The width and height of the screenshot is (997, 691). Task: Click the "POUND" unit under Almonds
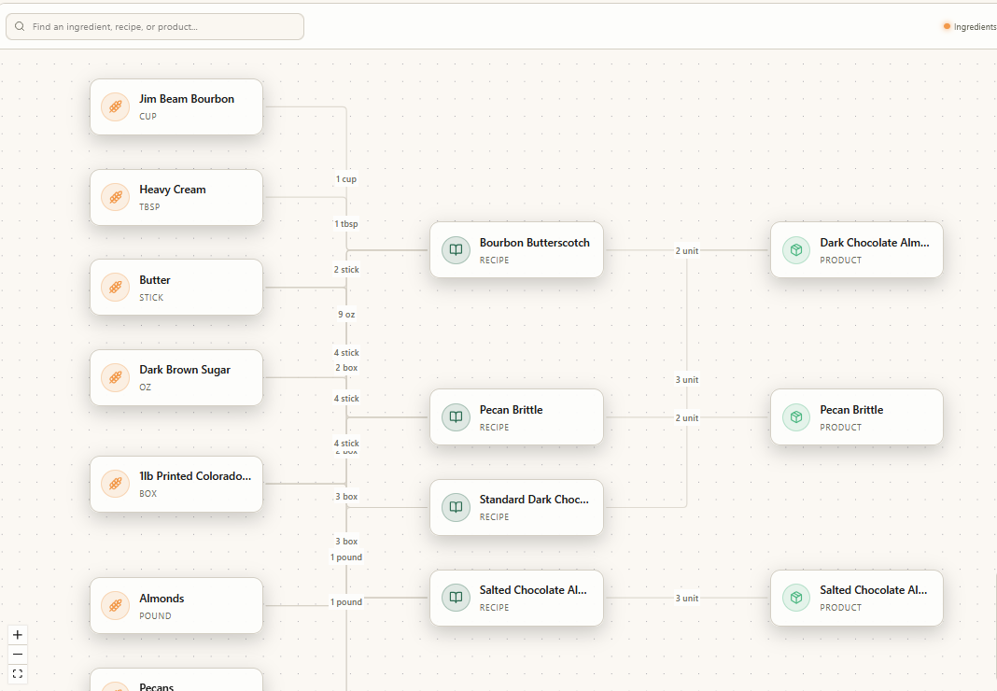coord(155,616)
